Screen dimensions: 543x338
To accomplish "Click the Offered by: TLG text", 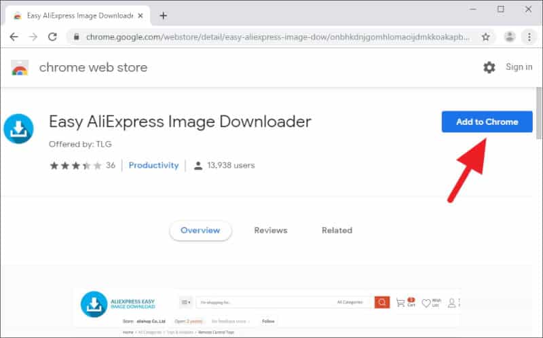I will [x=80, y=144].
